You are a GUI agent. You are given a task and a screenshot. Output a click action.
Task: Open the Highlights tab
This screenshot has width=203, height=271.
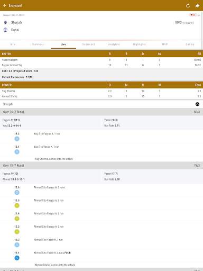tap(140, 44)
